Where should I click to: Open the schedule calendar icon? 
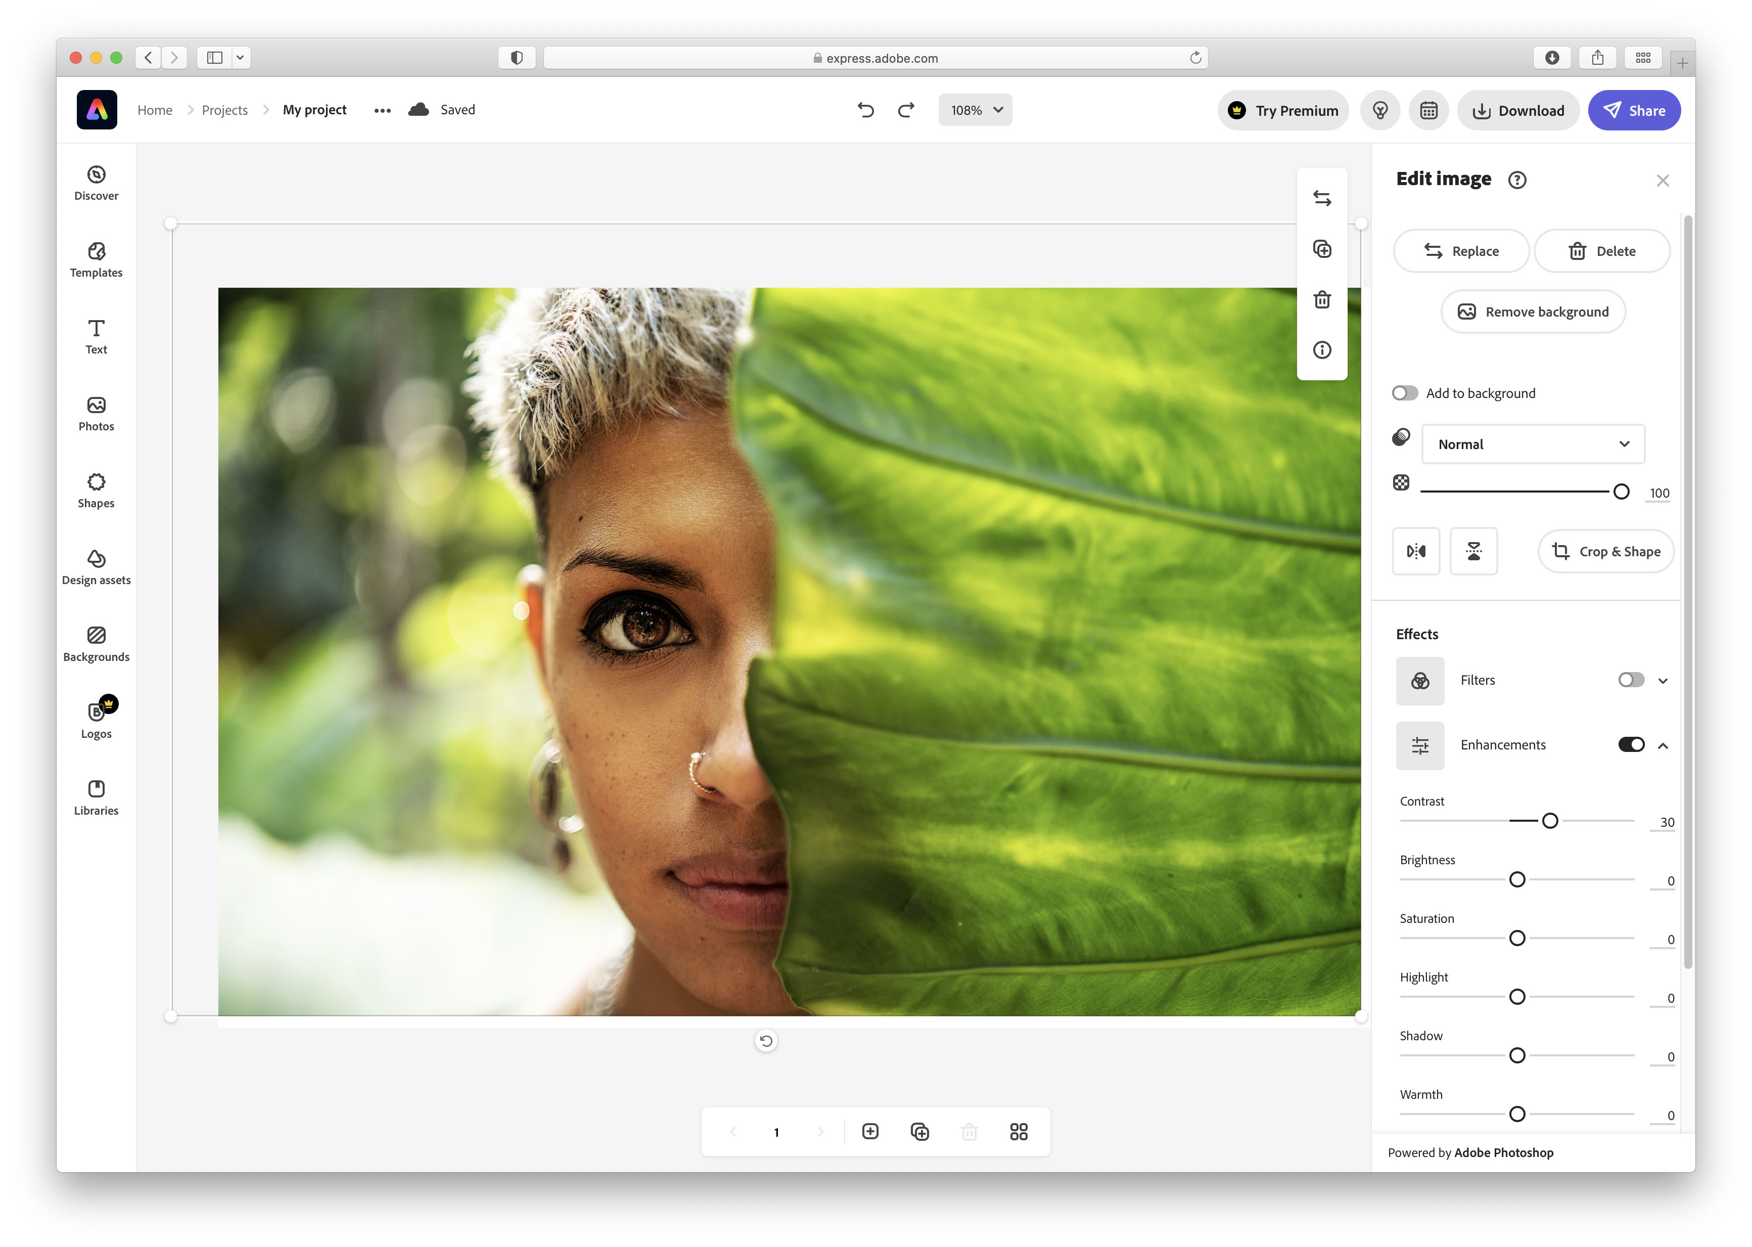1428,111
